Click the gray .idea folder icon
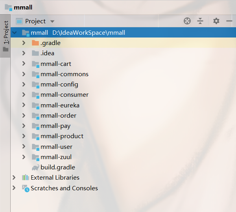The width and height of the screenshot is (236, 212). pyautogui.click(x=35, y=53)
